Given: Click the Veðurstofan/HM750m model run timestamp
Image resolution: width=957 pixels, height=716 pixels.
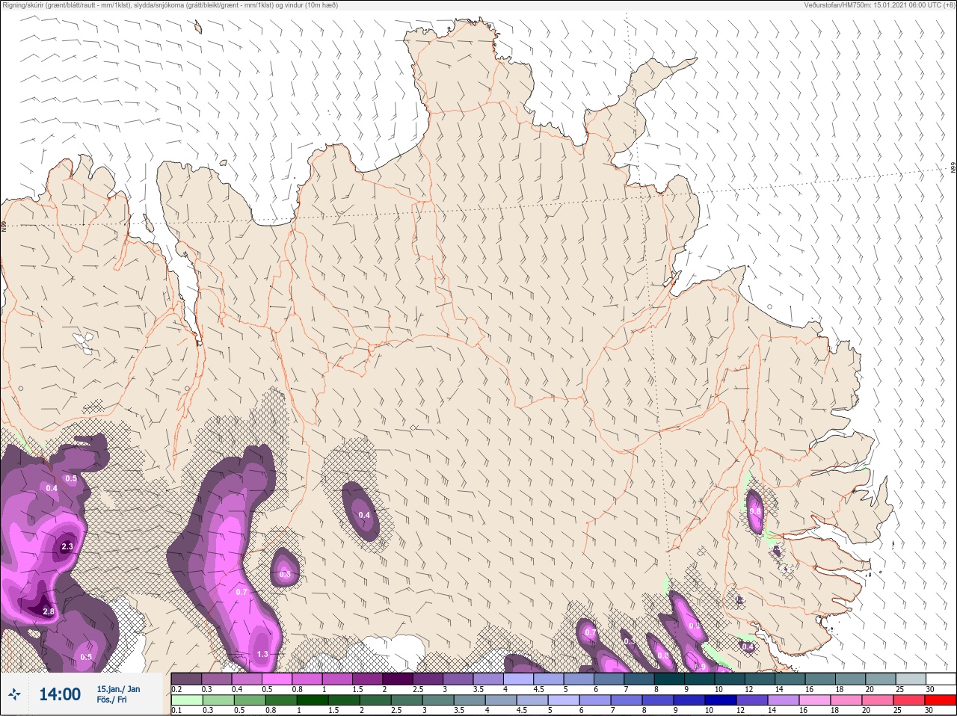Looking at the screenshot, I should [x=879, y=5].
